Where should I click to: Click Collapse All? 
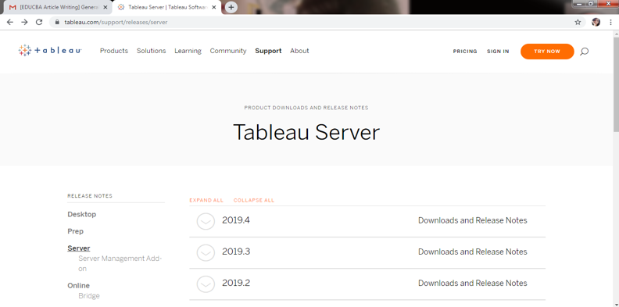pyautogui.click(x=254, y=201)
